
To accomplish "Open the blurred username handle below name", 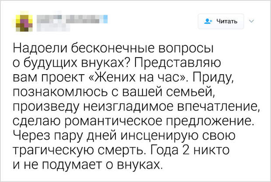I will tap(53, 27).
